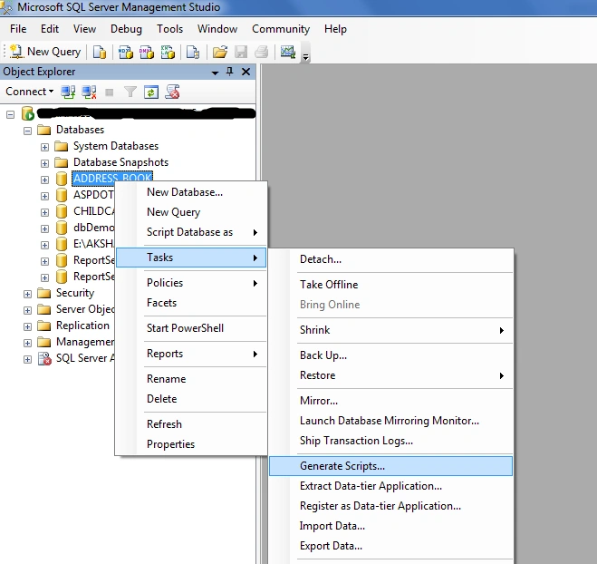Collapse the server root node

11,114
